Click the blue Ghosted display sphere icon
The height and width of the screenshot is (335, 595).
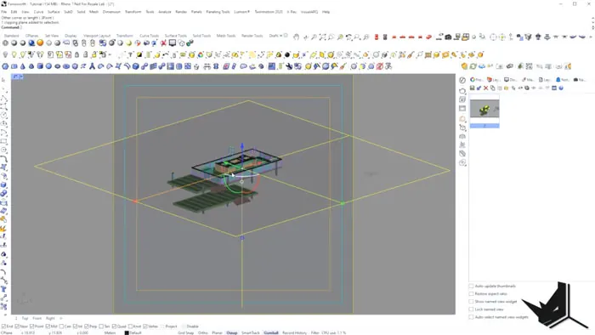31,43
